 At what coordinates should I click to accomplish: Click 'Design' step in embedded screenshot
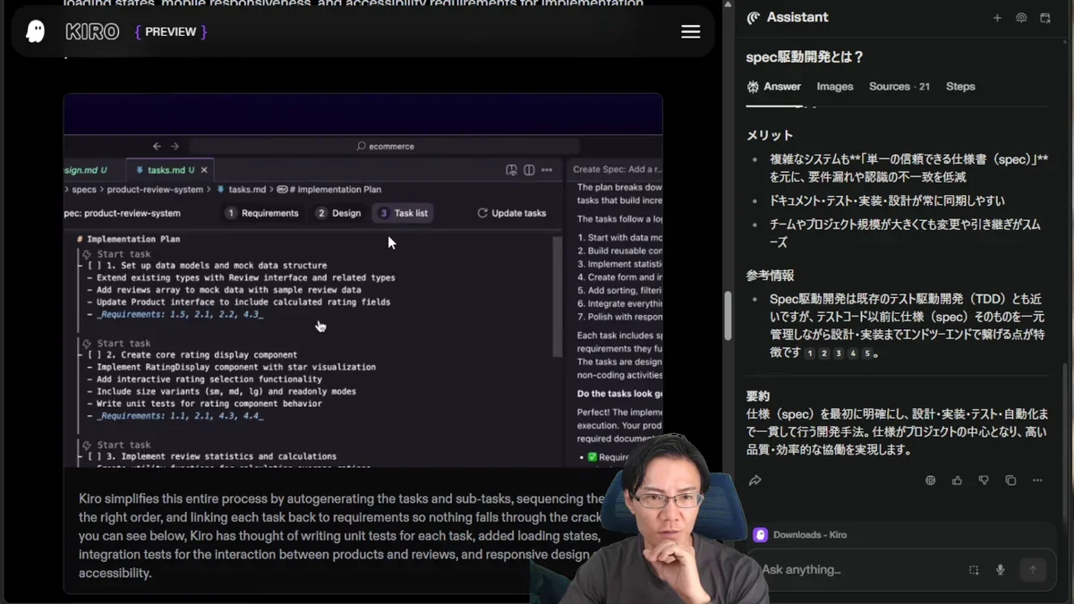pyautogui.click(x=338, y=213)
